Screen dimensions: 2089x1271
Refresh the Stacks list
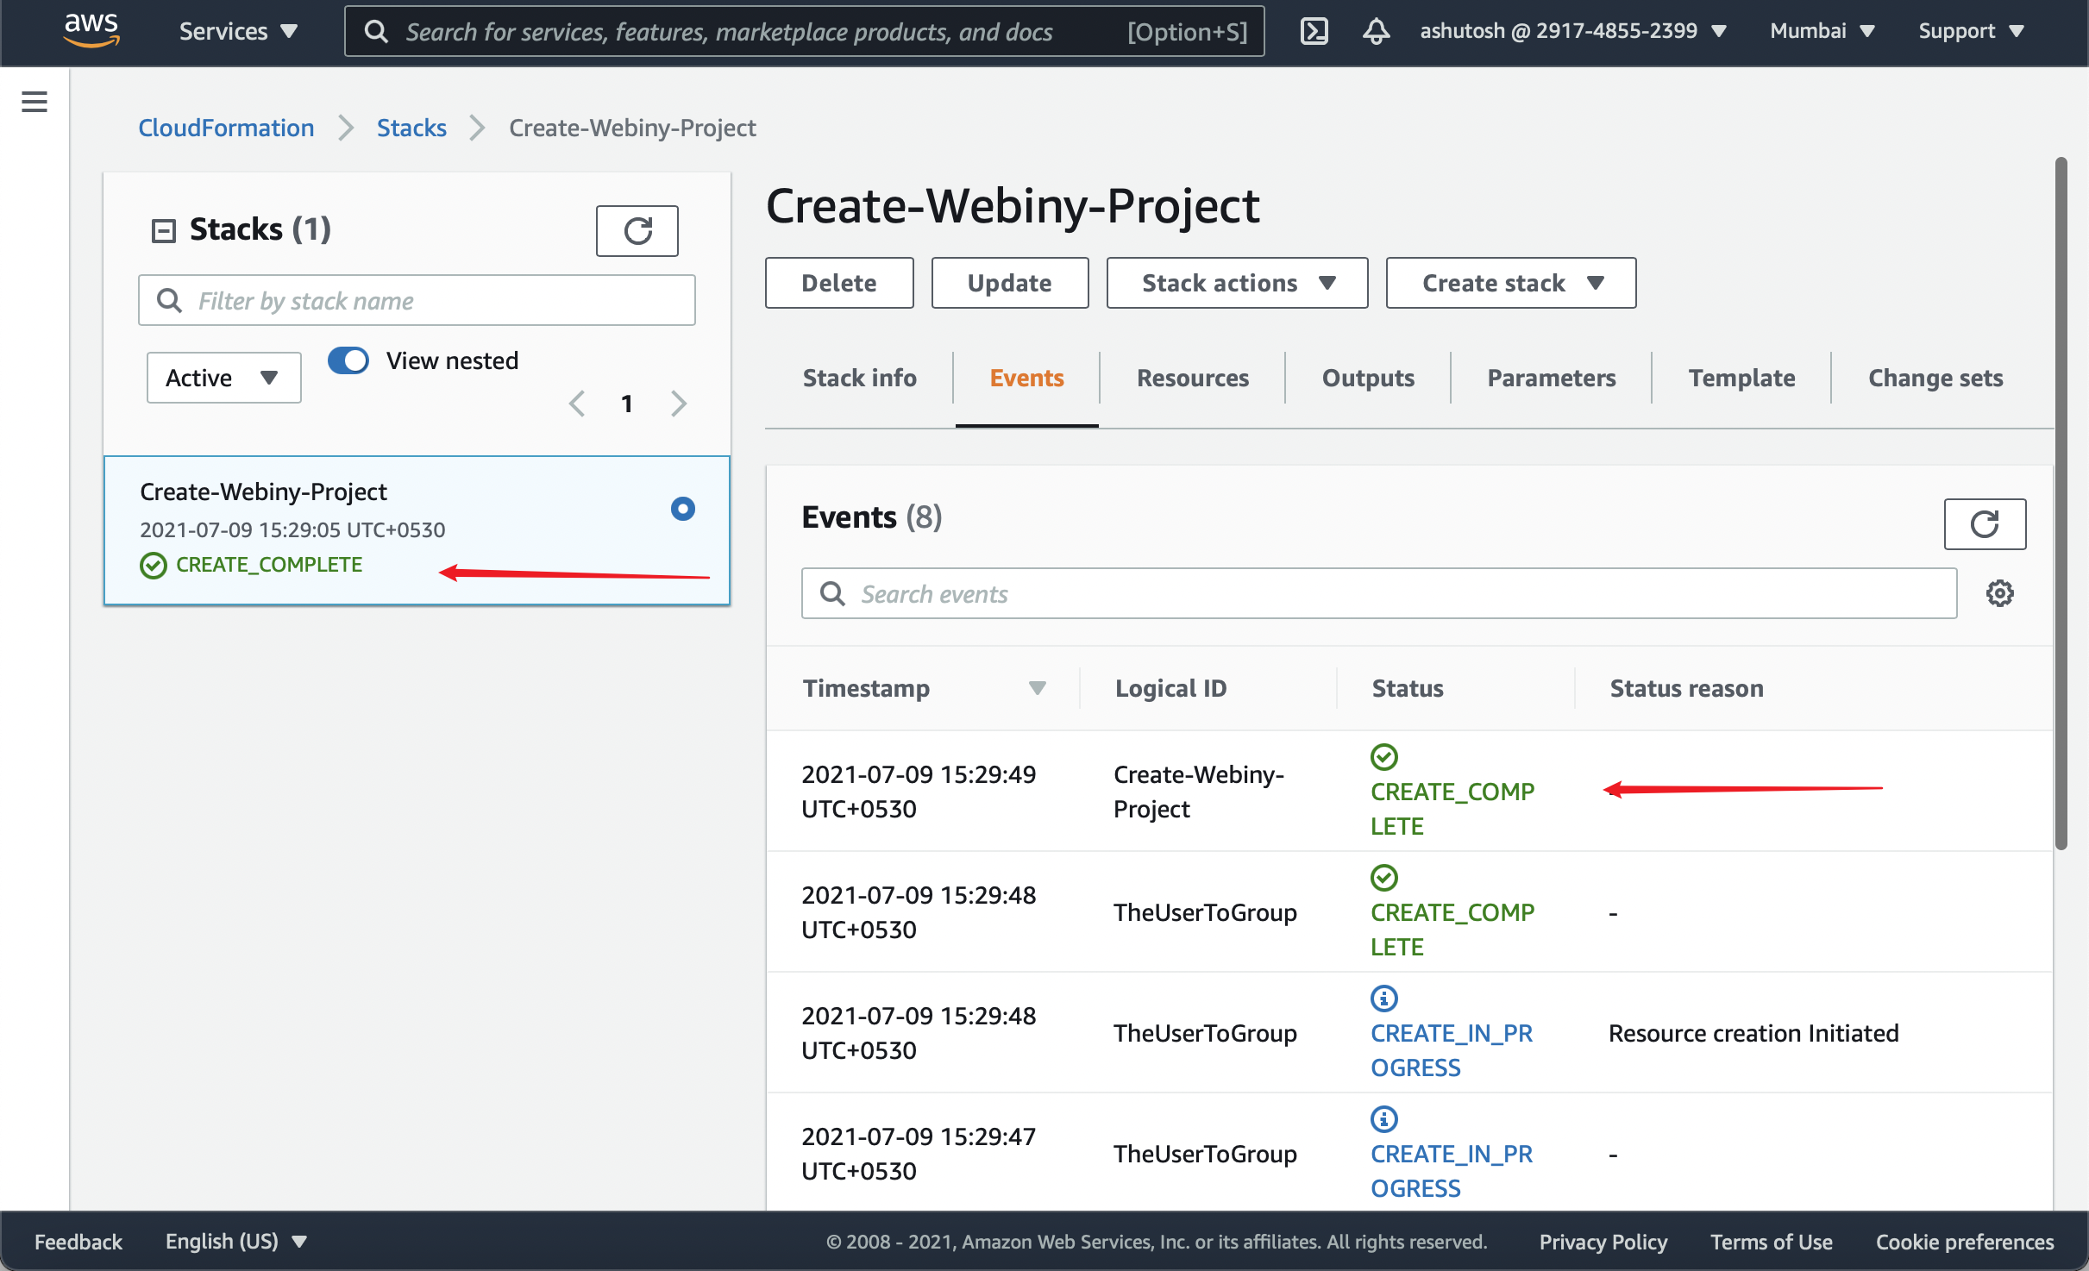coord(637,231)
